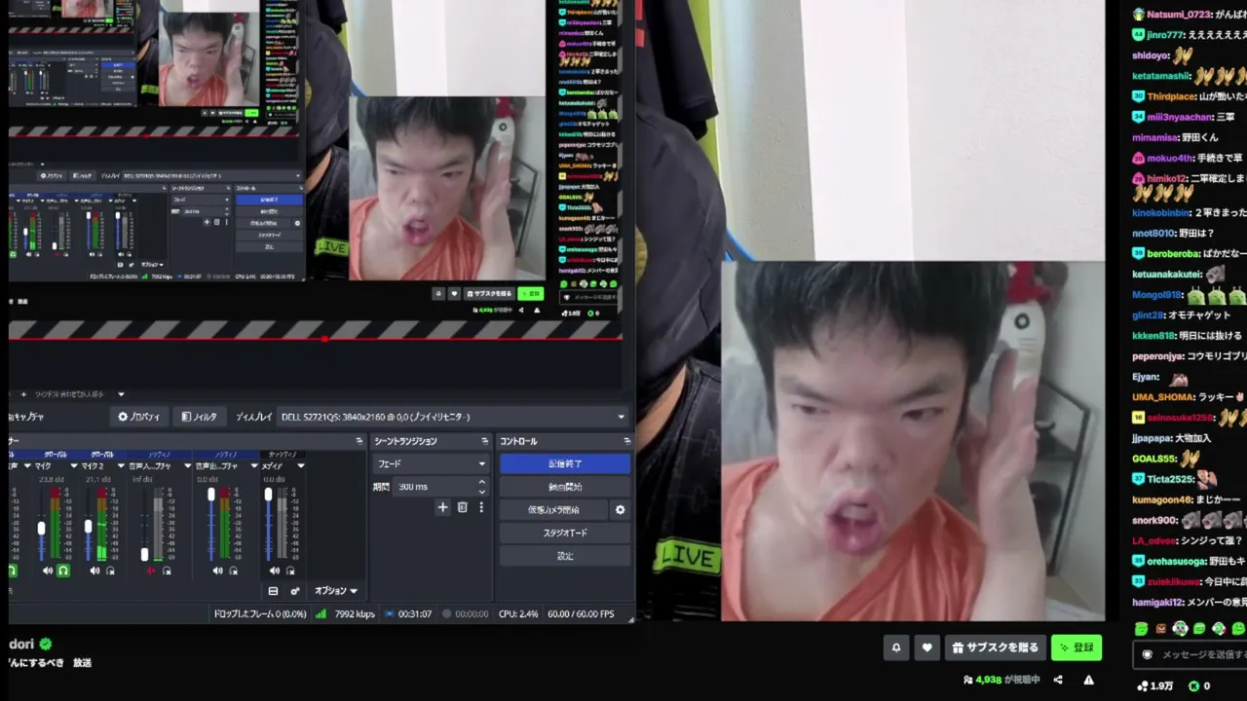Delete the scene transition via trash icon
This screenshot has height=701, width=1247.
pyautogui.click(x=463, y=507)
